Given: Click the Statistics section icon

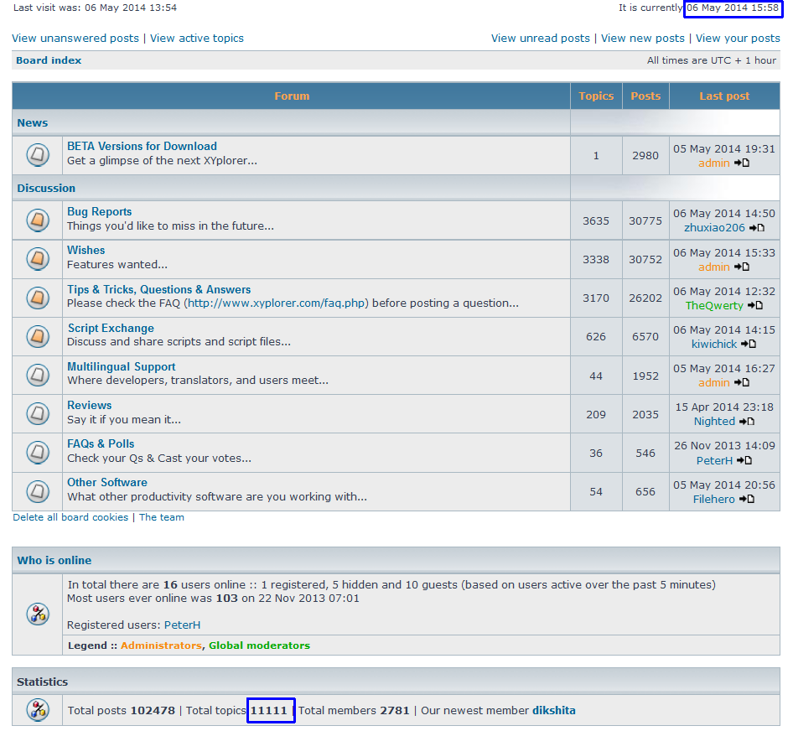Looking at the screenshot, I should [38, 710].
